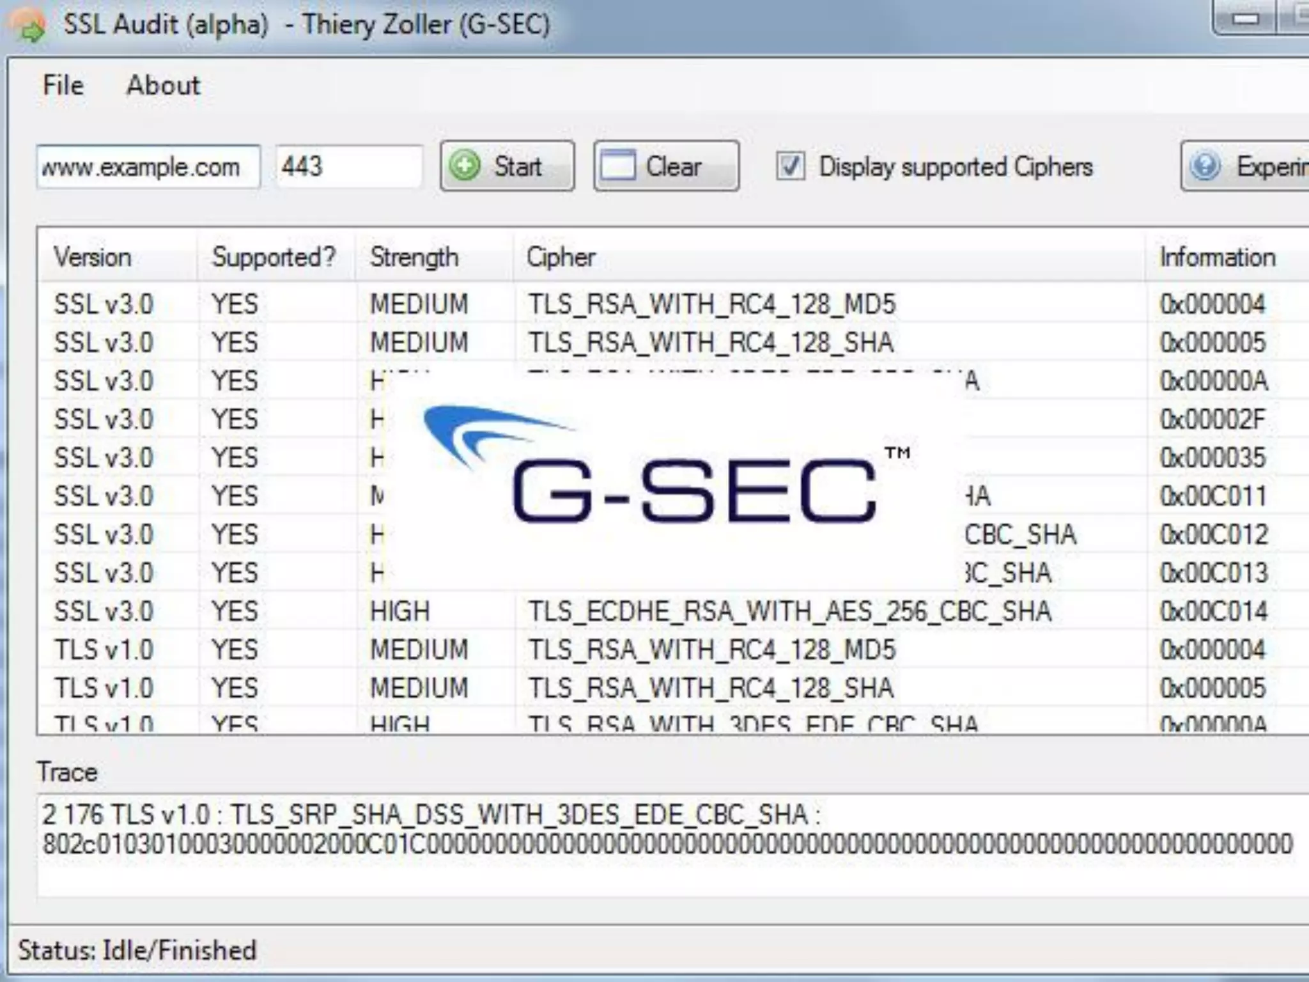Click the www.example.com host field
Image resolution: width=1309 pixels, height=982 pixels.
click(147, 167)
